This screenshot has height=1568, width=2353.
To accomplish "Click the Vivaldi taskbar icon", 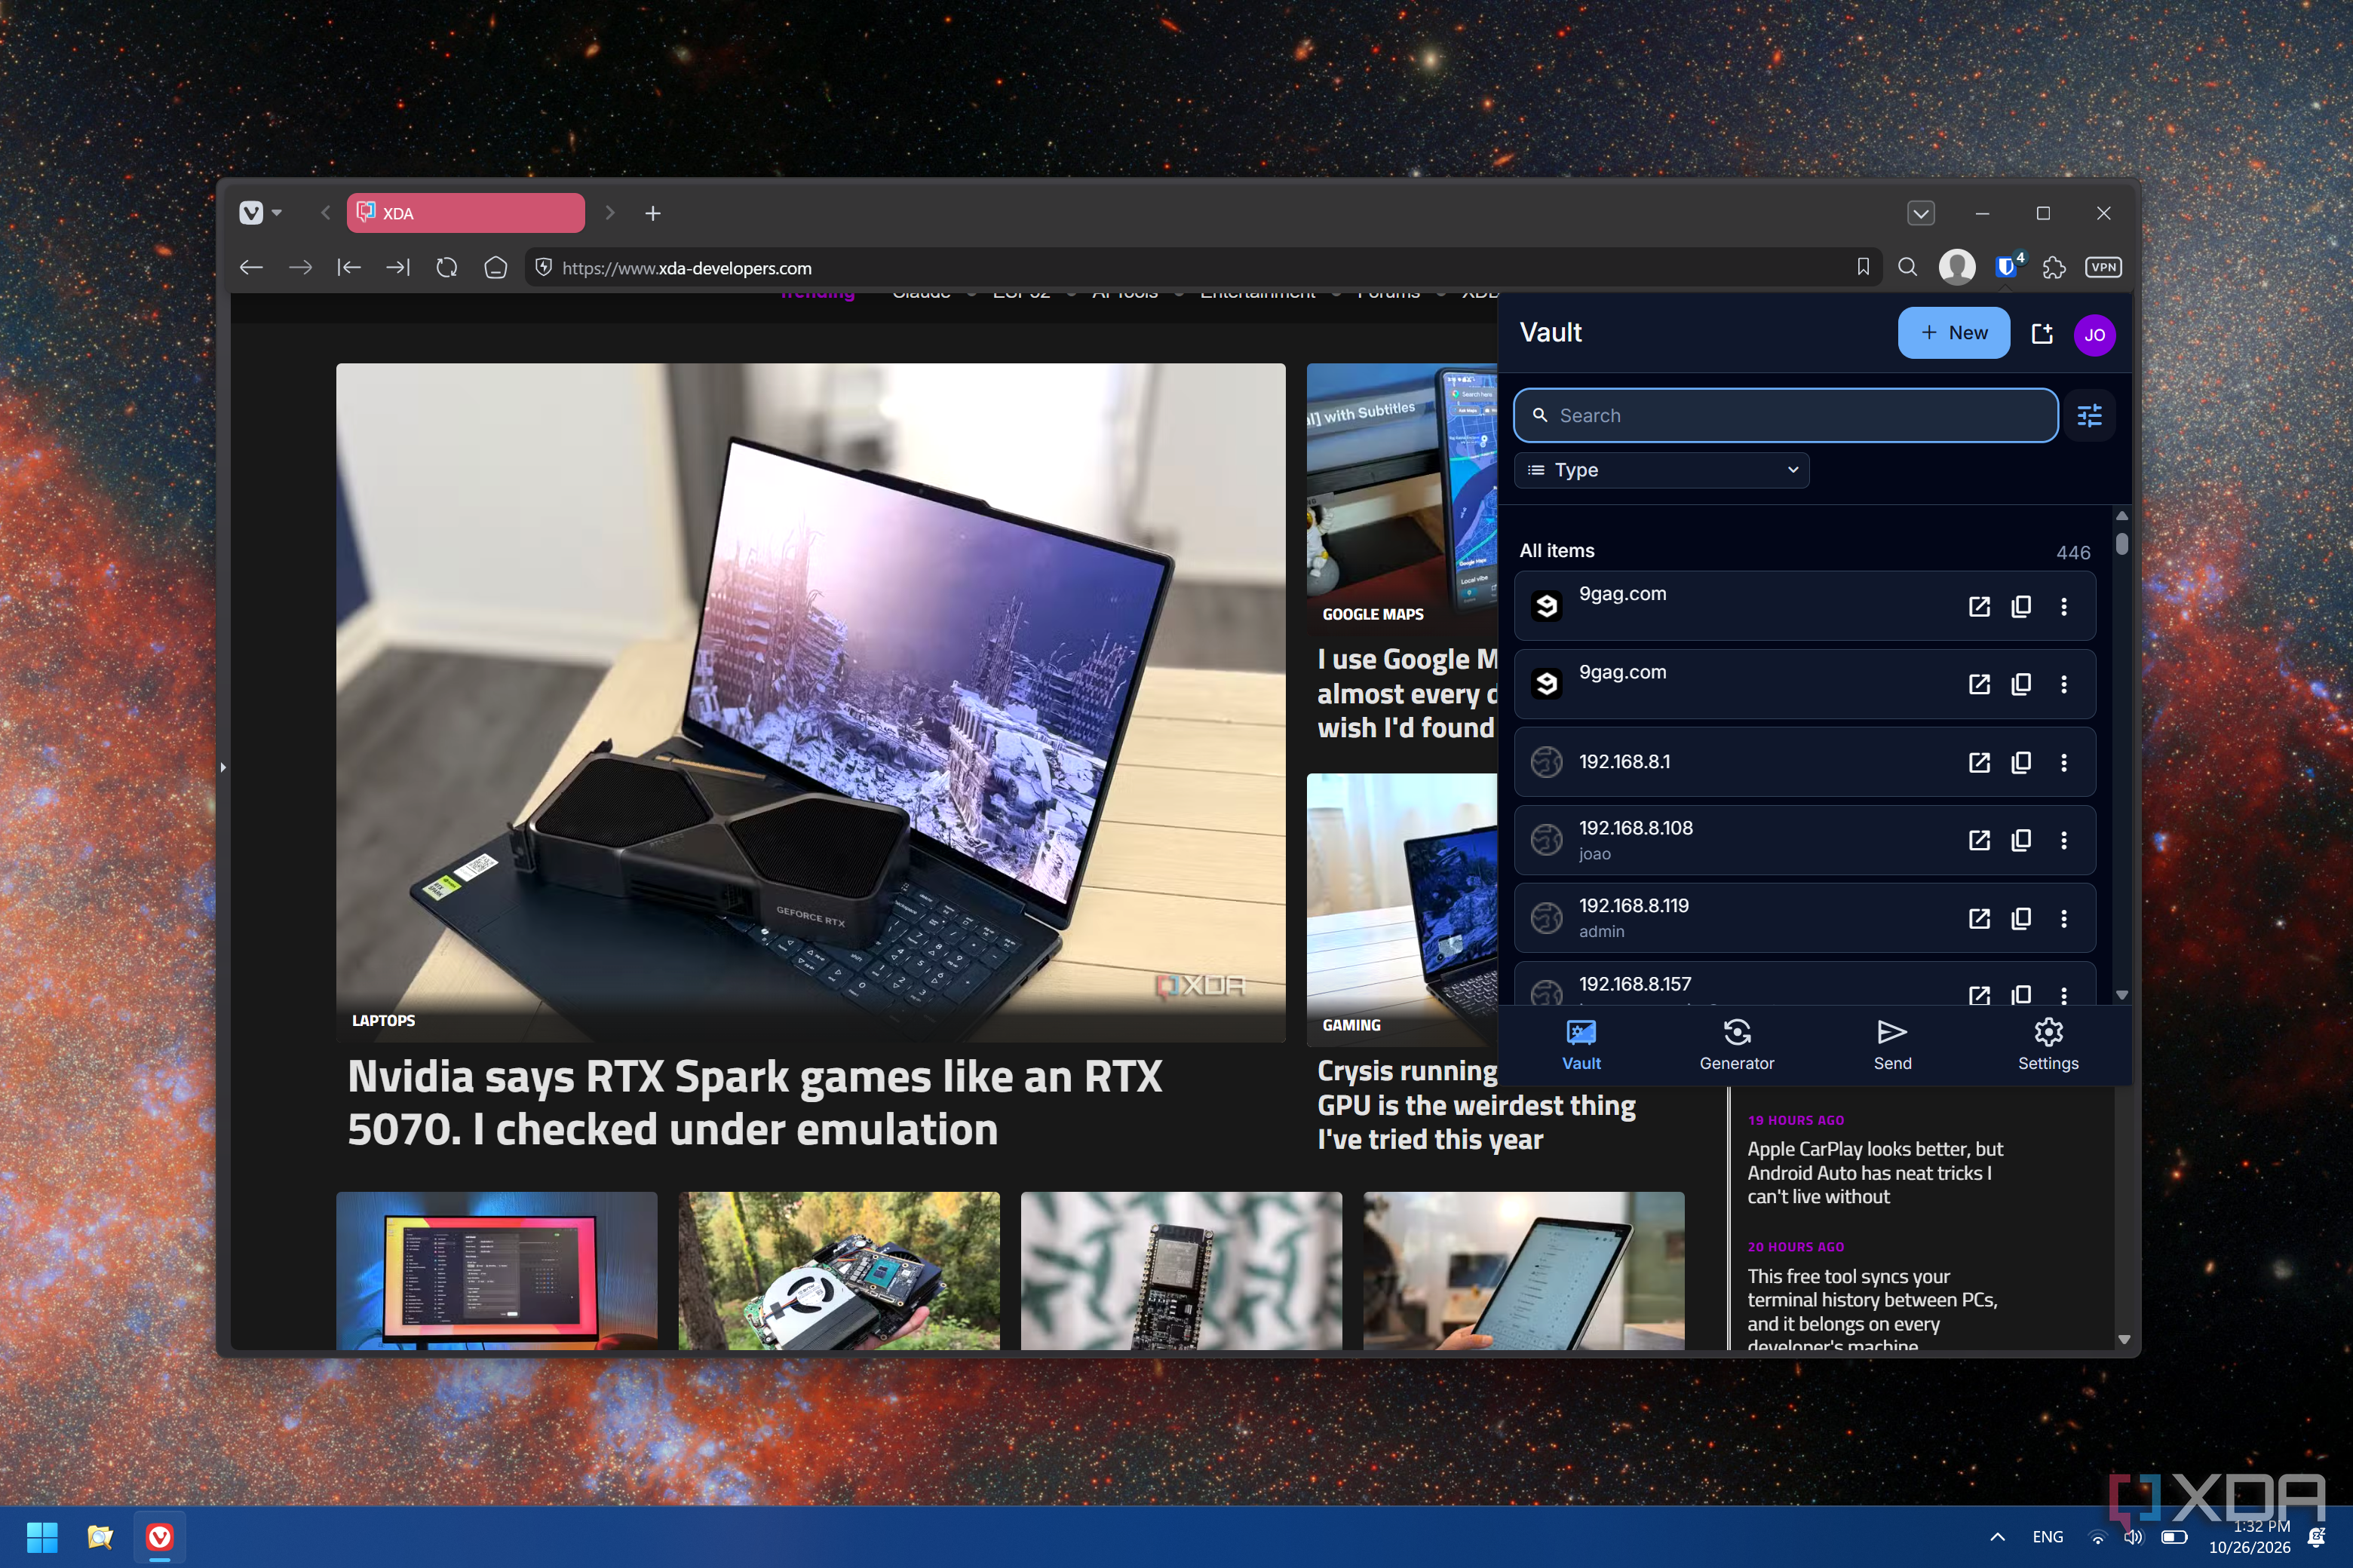I will tap(159, 1537).
